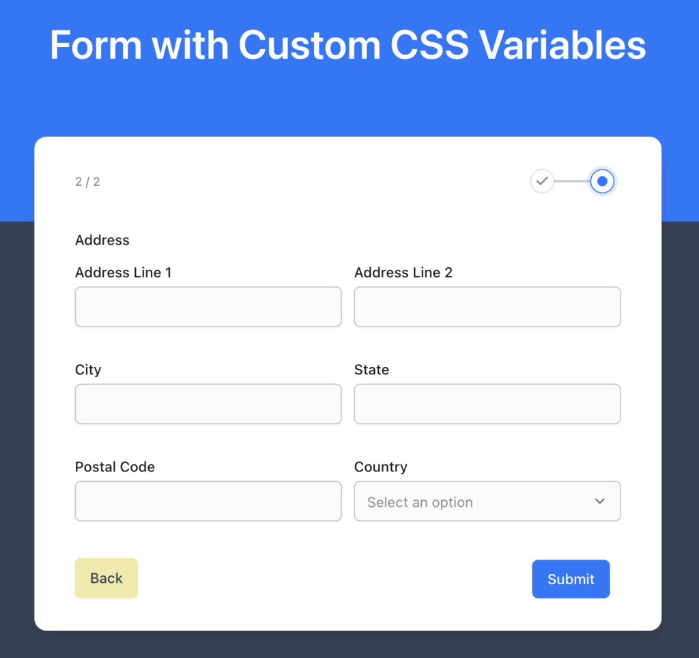This screenshot has height=658, width=699.
Task: Click the Back button
Action: click(x=106, y=578)
